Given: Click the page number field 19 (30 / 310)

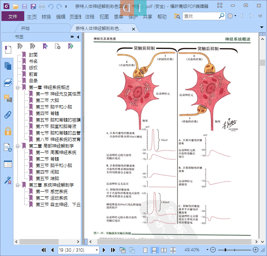Looking at the screenshot, I should point(76,250).
